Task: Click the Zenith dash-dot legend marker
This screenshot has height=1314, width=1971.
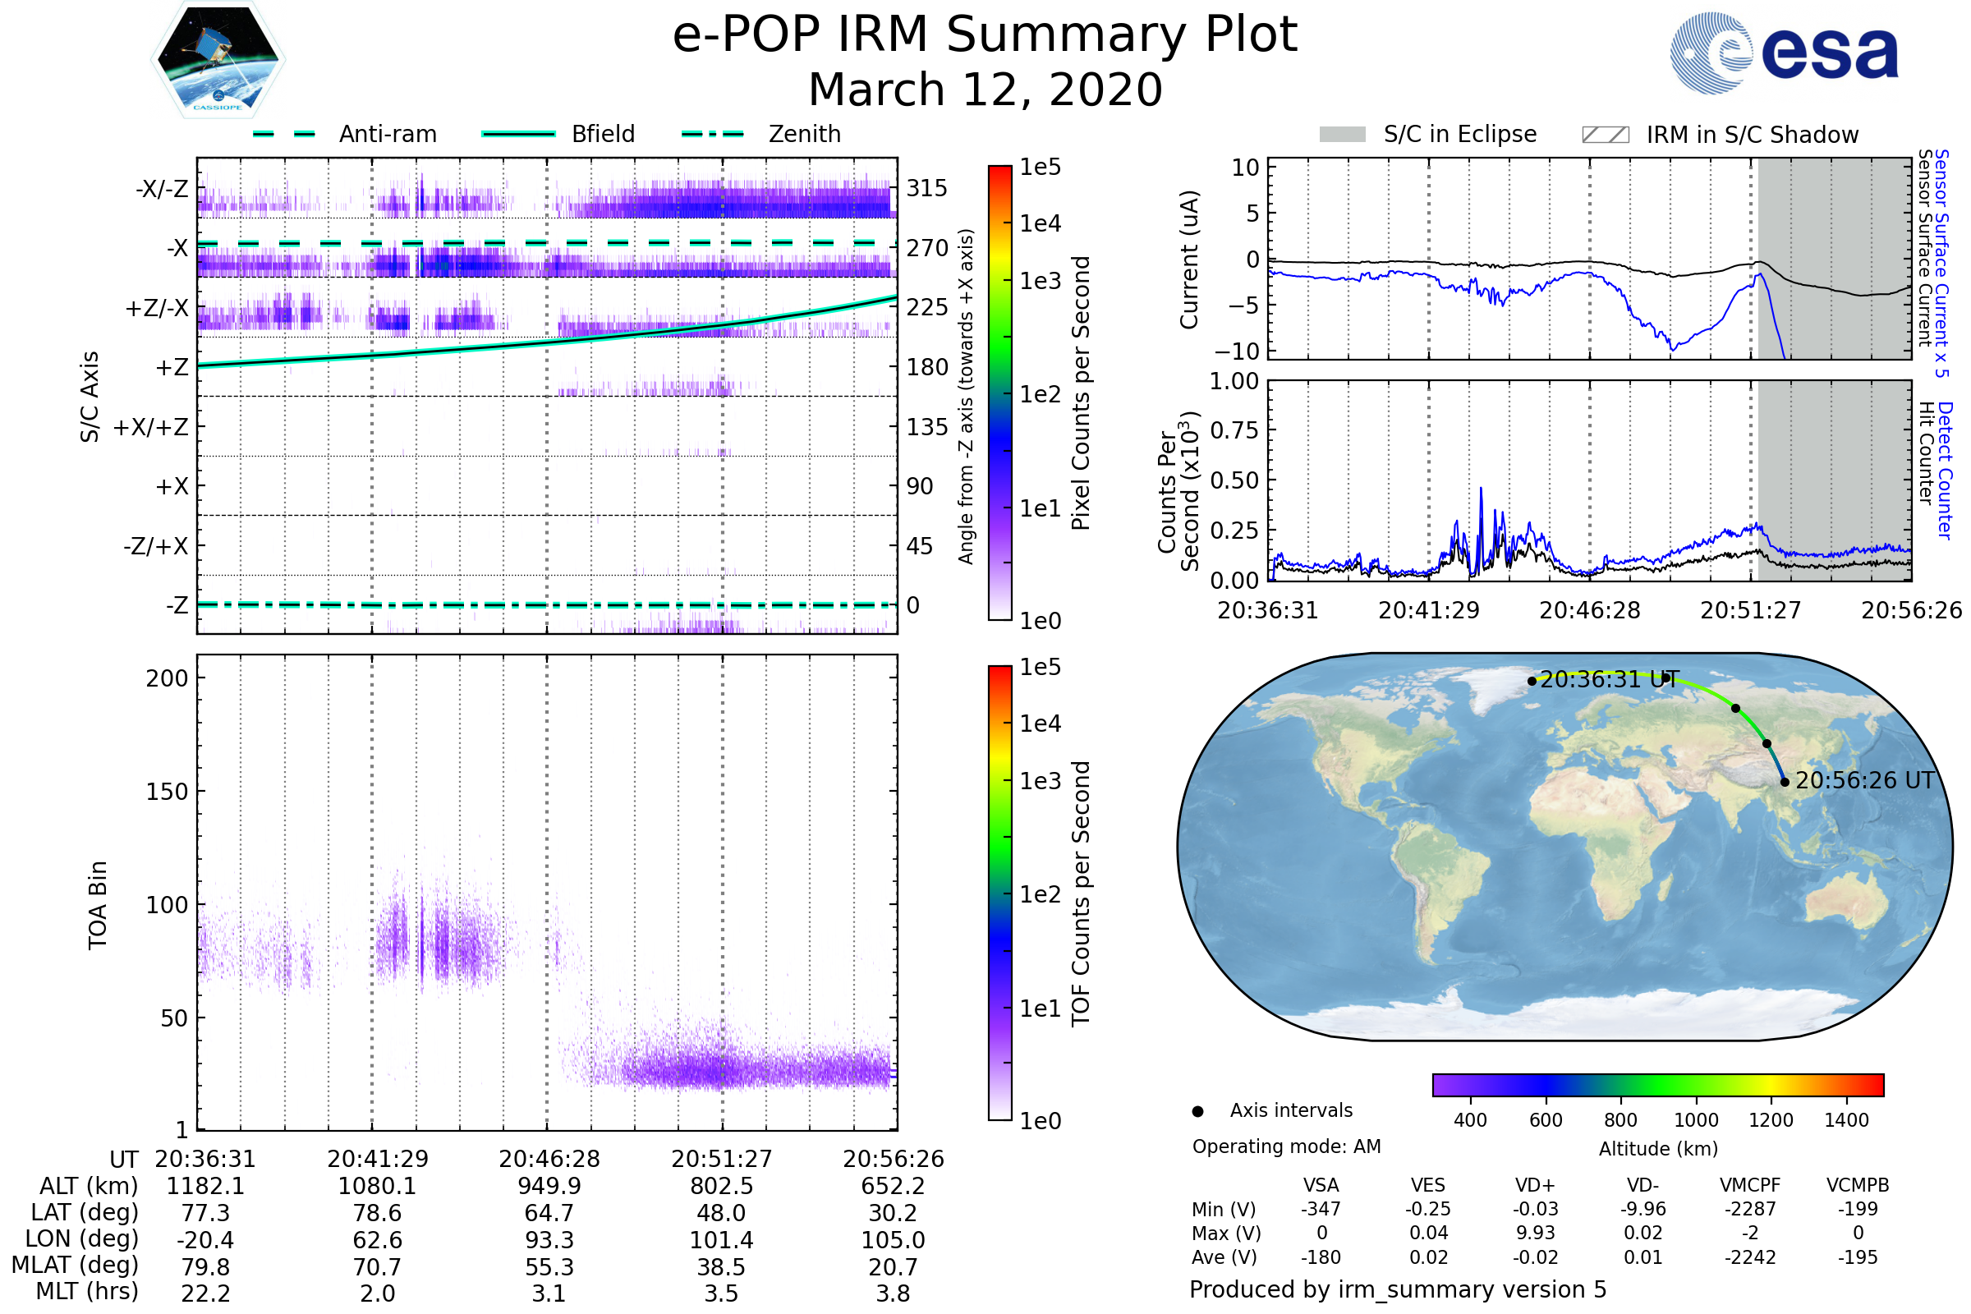Action: [x=712, y=134]
